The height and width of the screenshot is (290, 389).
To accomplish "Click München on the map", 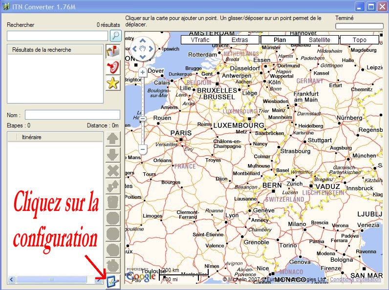I will tap(364, 156).
